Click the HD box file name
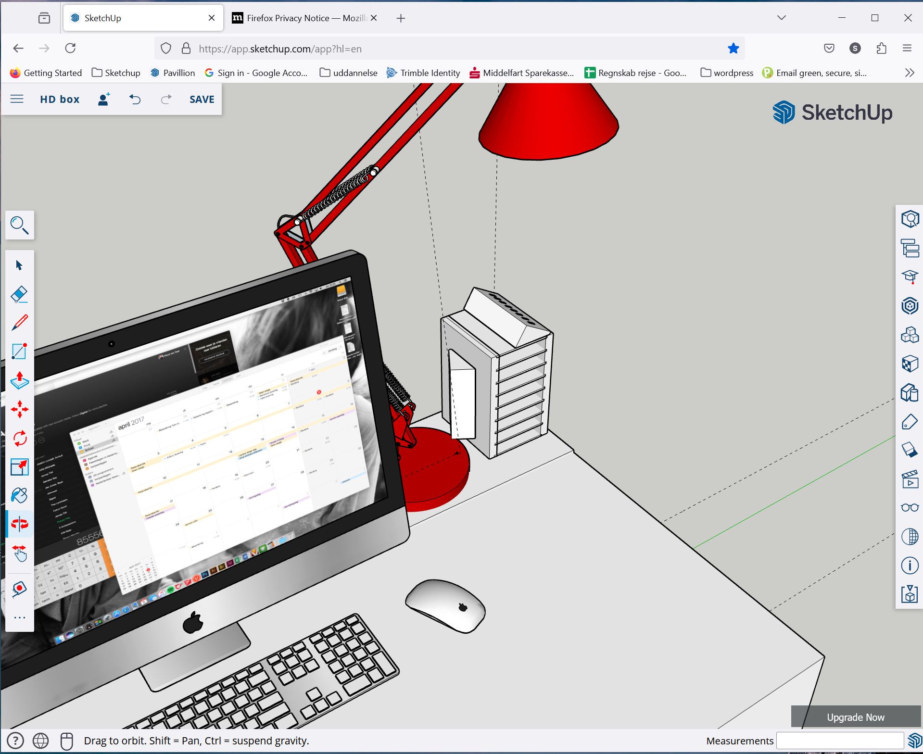Viewport: 923px width, 754px height. (x=60, y=99)
